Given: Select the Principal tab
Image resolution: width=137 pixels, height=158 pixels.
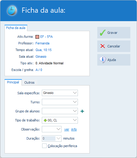Looking at the screenshot, I should [x=13, y=82].
